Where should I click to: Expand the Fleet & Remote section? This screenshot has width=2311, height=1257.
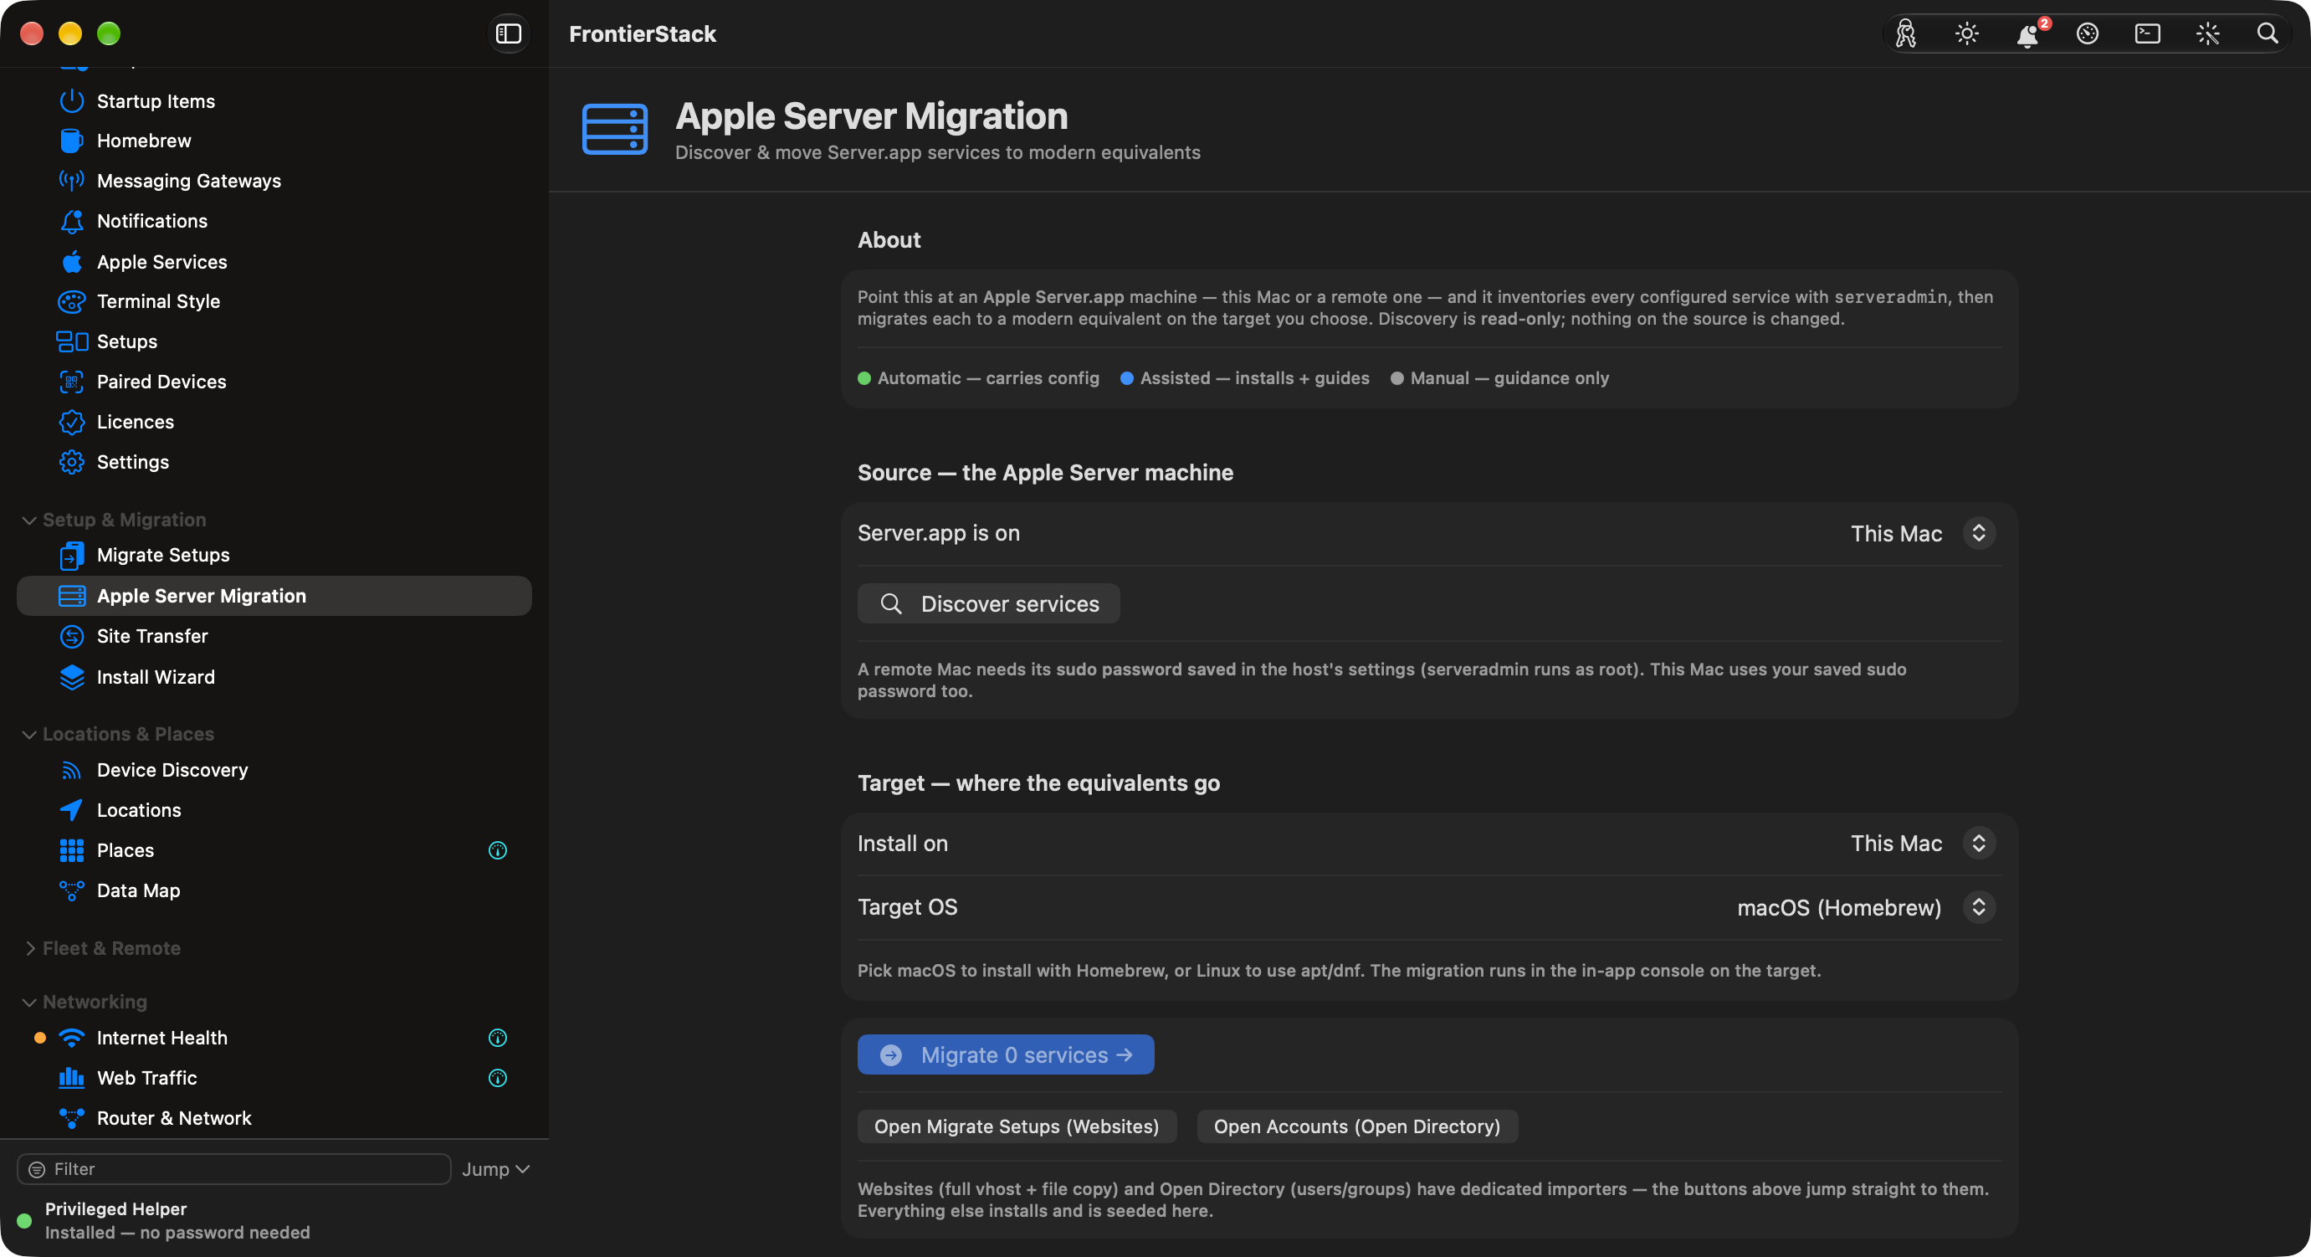(x=28, y=948)
